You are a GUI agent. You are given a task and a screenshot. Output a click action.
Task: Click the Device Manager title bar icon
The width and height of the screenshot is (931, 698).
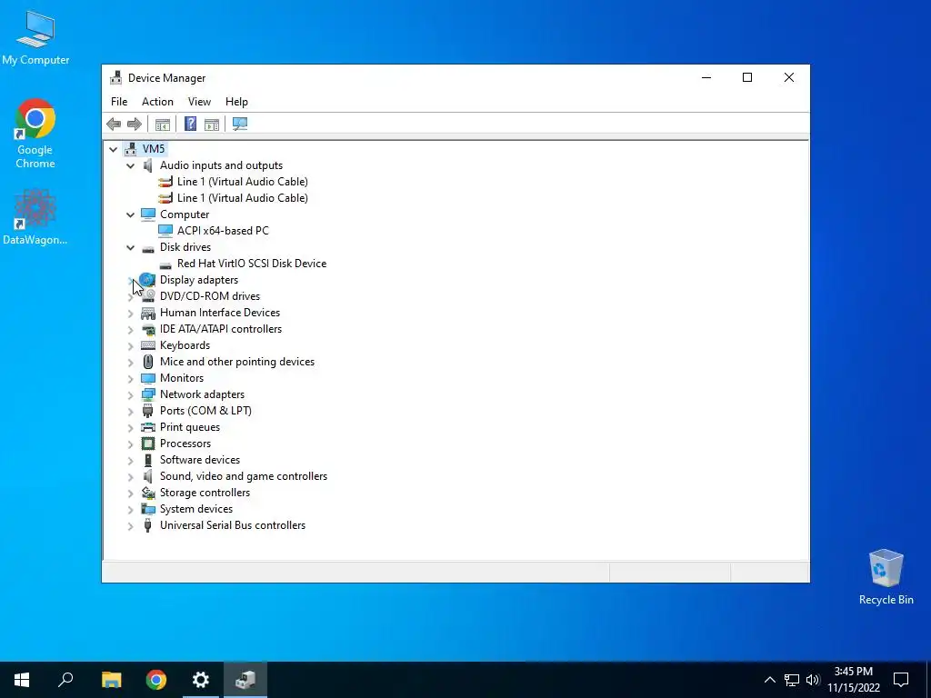click(115, 78)
